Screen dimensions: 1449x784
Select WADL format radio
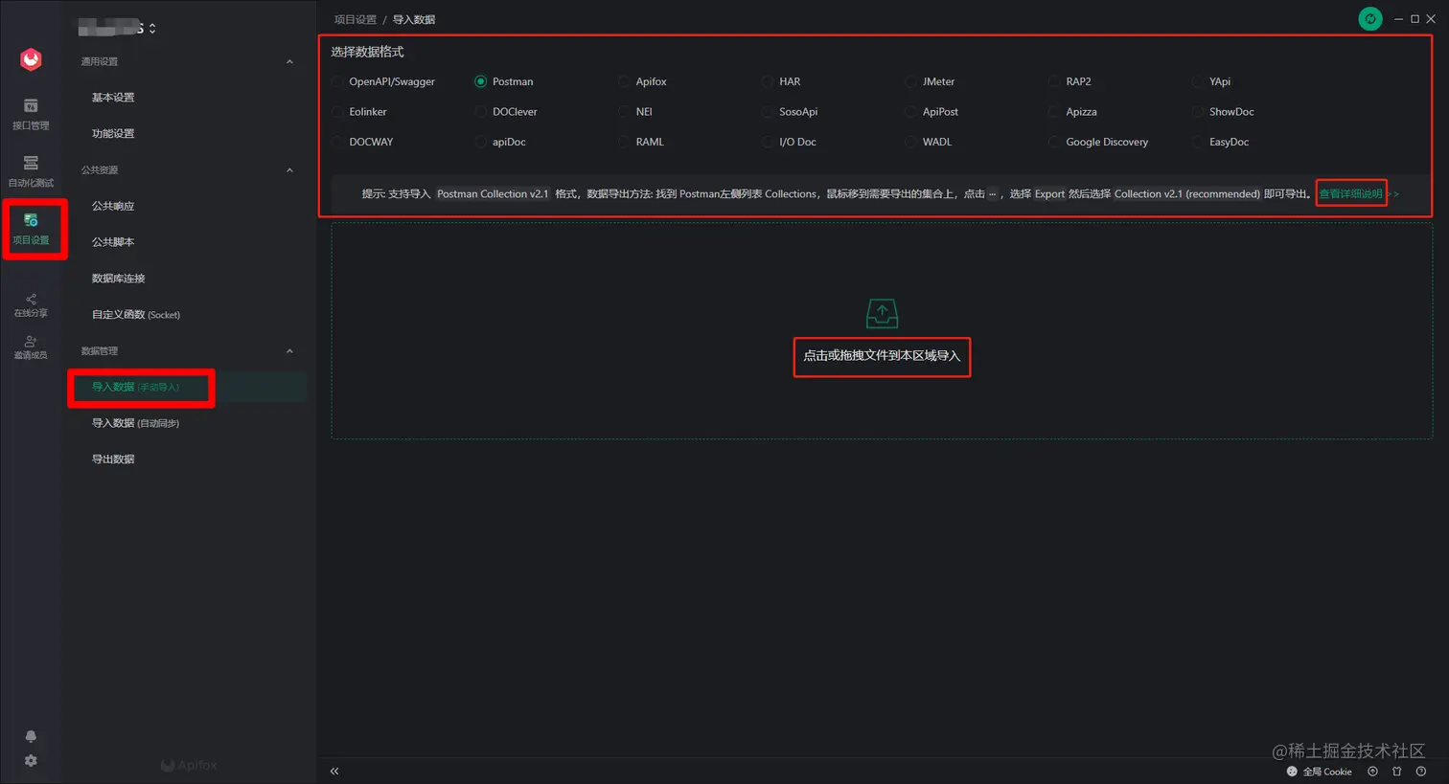click(911, 142)
